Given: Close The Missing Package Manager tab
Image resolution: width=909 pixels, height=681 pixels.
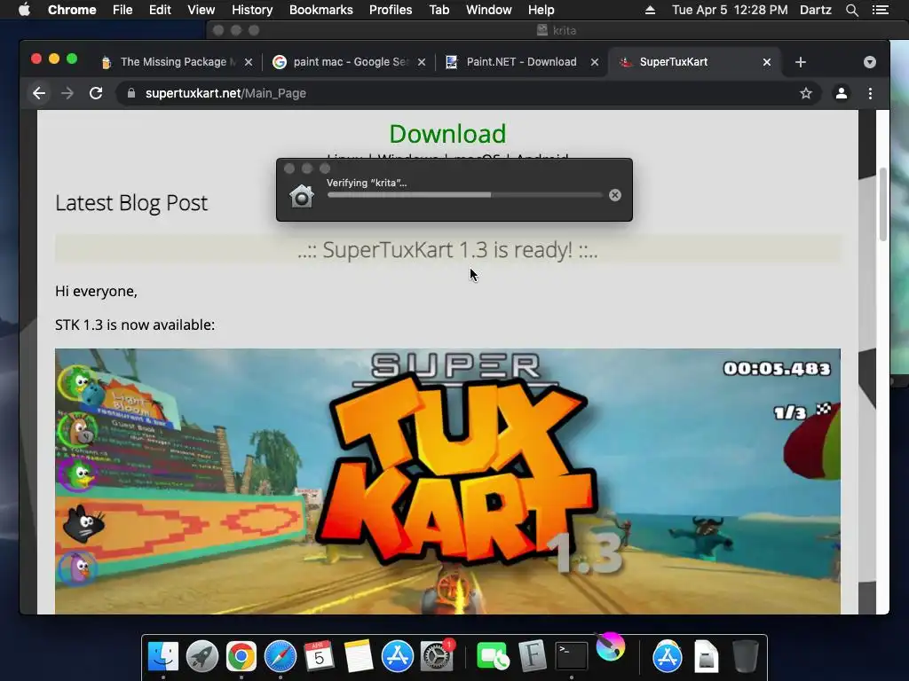Looking at the screenshot, I should tap(249, 62).
